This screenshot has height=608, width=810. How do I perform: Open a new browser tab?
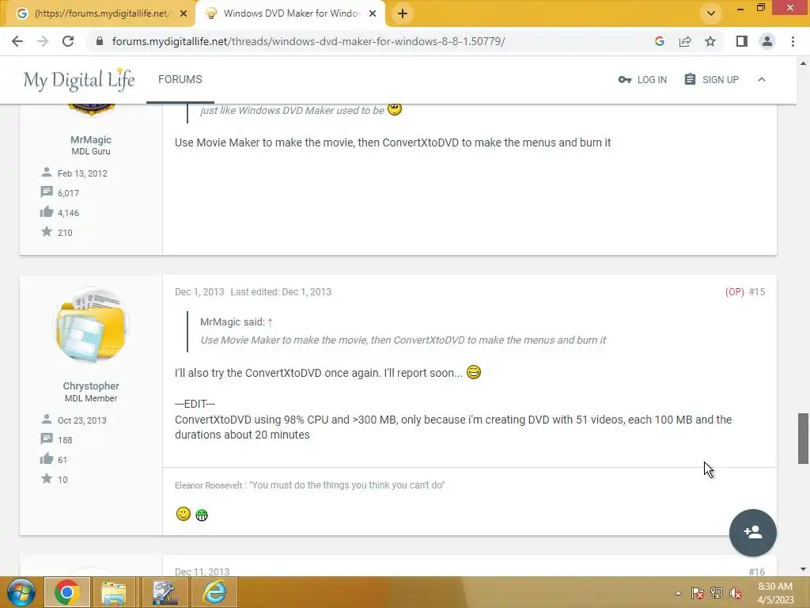(x=403, y=13)
